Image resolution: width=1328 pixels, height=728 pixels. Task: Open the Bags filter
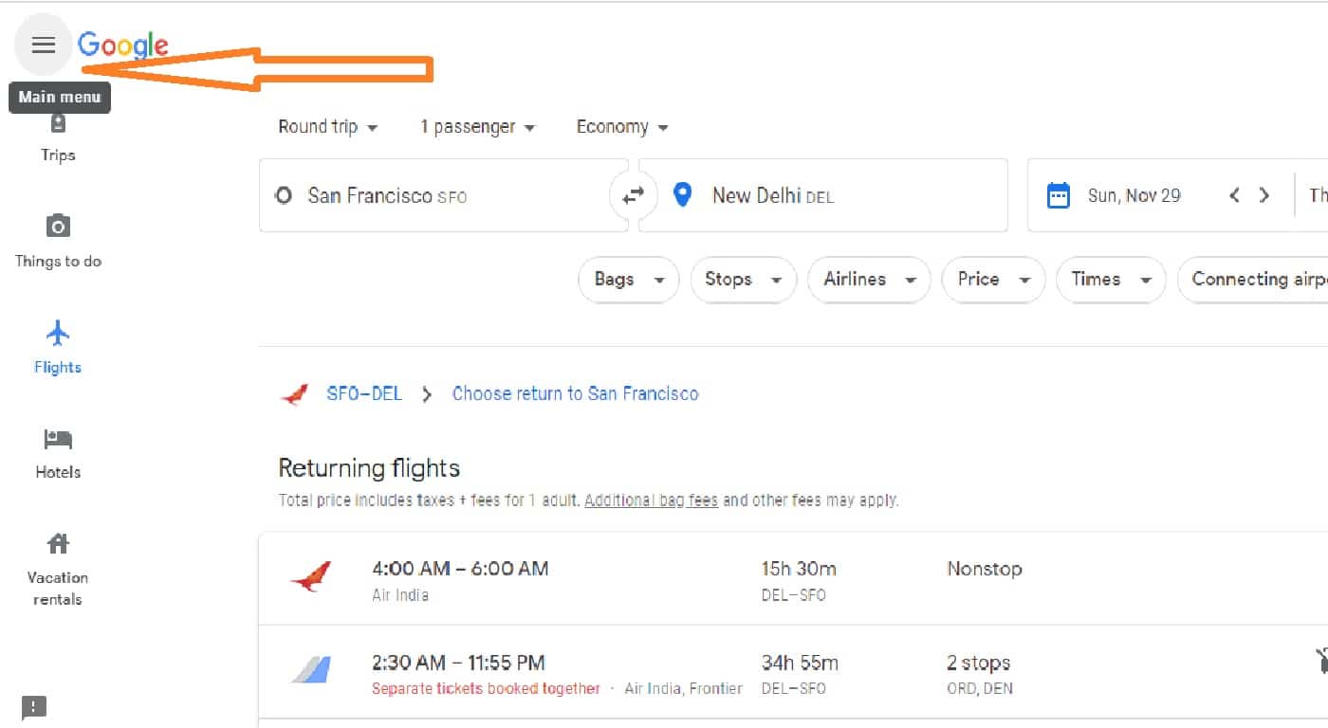point(628,280)
